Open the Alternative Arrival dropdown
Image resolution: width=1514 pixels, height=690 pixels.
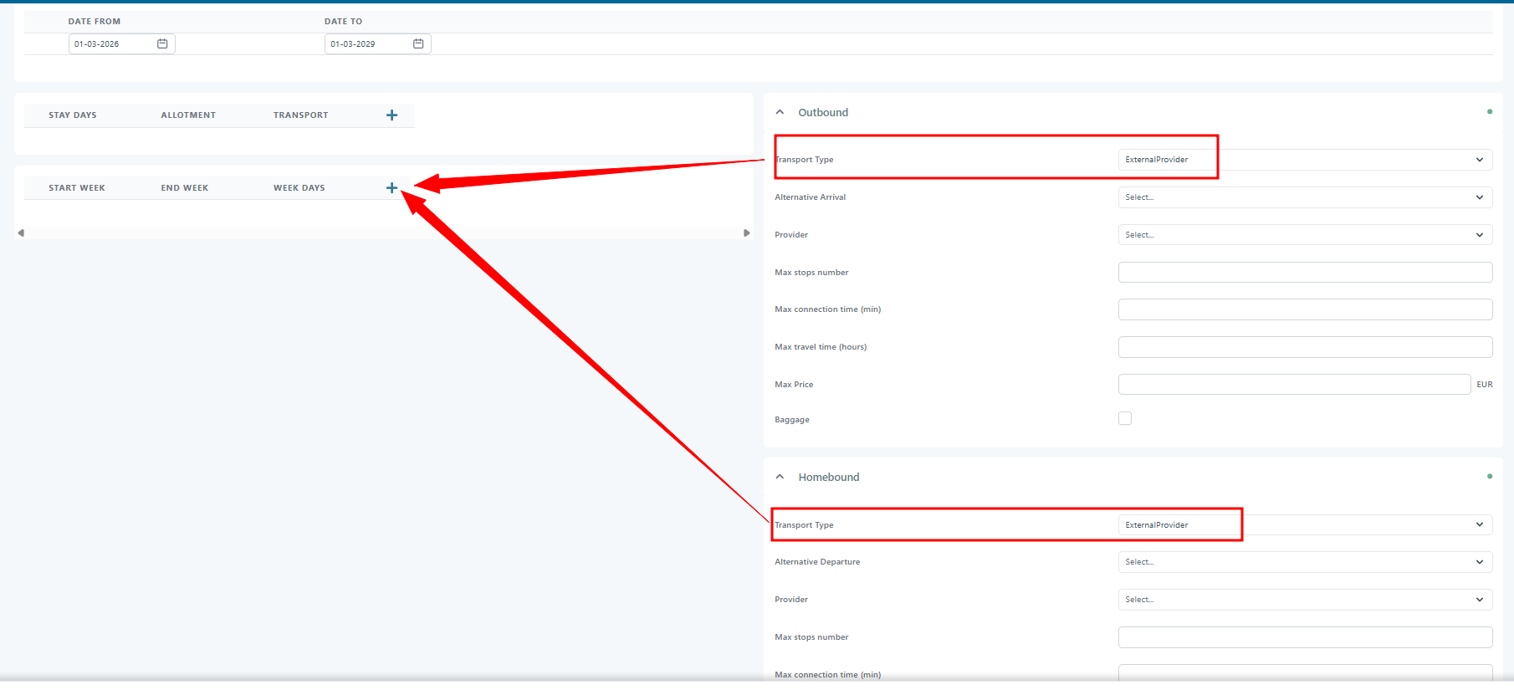point(1305,197)
